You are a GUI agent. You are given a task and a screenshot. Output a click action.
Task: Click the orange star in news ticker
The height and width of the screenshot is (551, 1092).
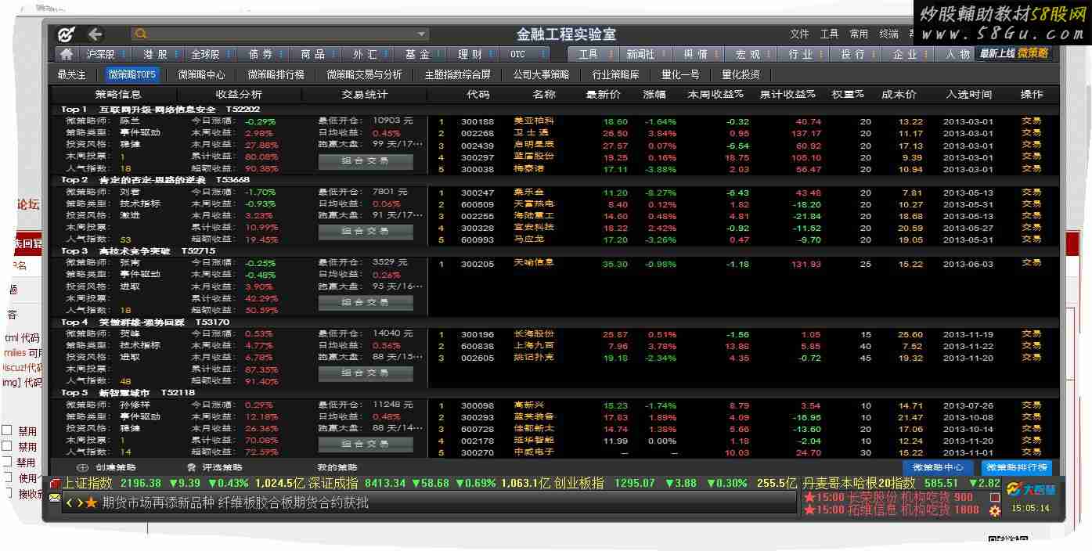point(92,502)
